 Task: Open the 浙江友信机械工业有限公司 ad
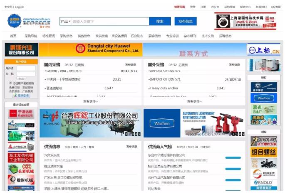(21, 157)
